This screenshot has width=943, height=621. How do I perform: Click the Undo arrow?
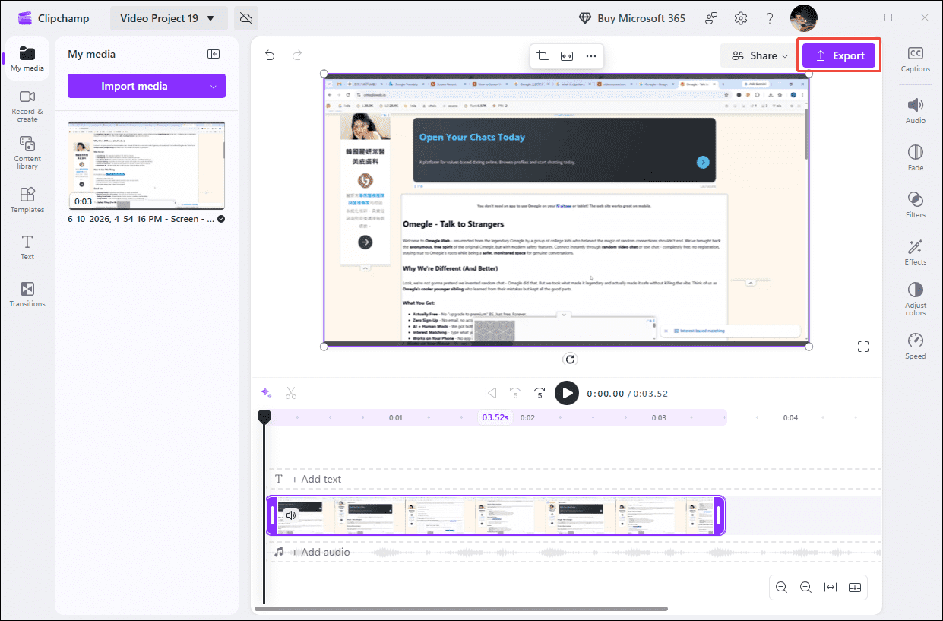(x=269, y=55)
